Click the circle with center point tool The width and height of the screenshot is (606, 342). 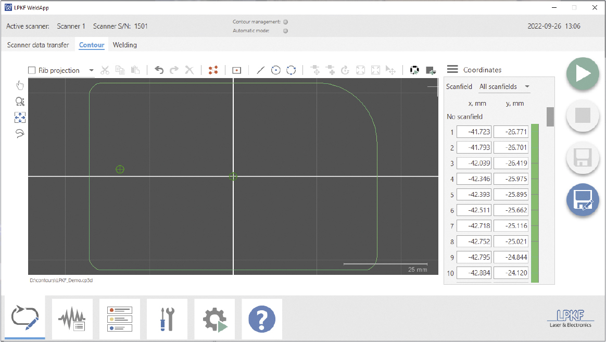[276, 70]
